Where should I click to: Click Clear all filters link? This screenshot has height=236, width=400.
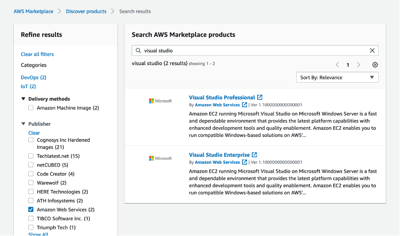(37, 54)
